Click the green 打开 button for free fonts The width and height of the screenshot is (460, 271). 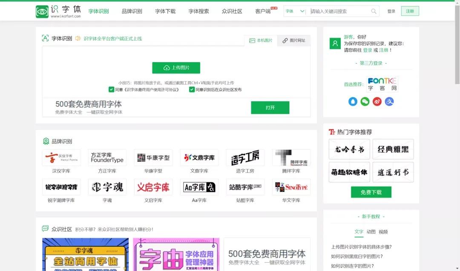click(x=270, y=108)
